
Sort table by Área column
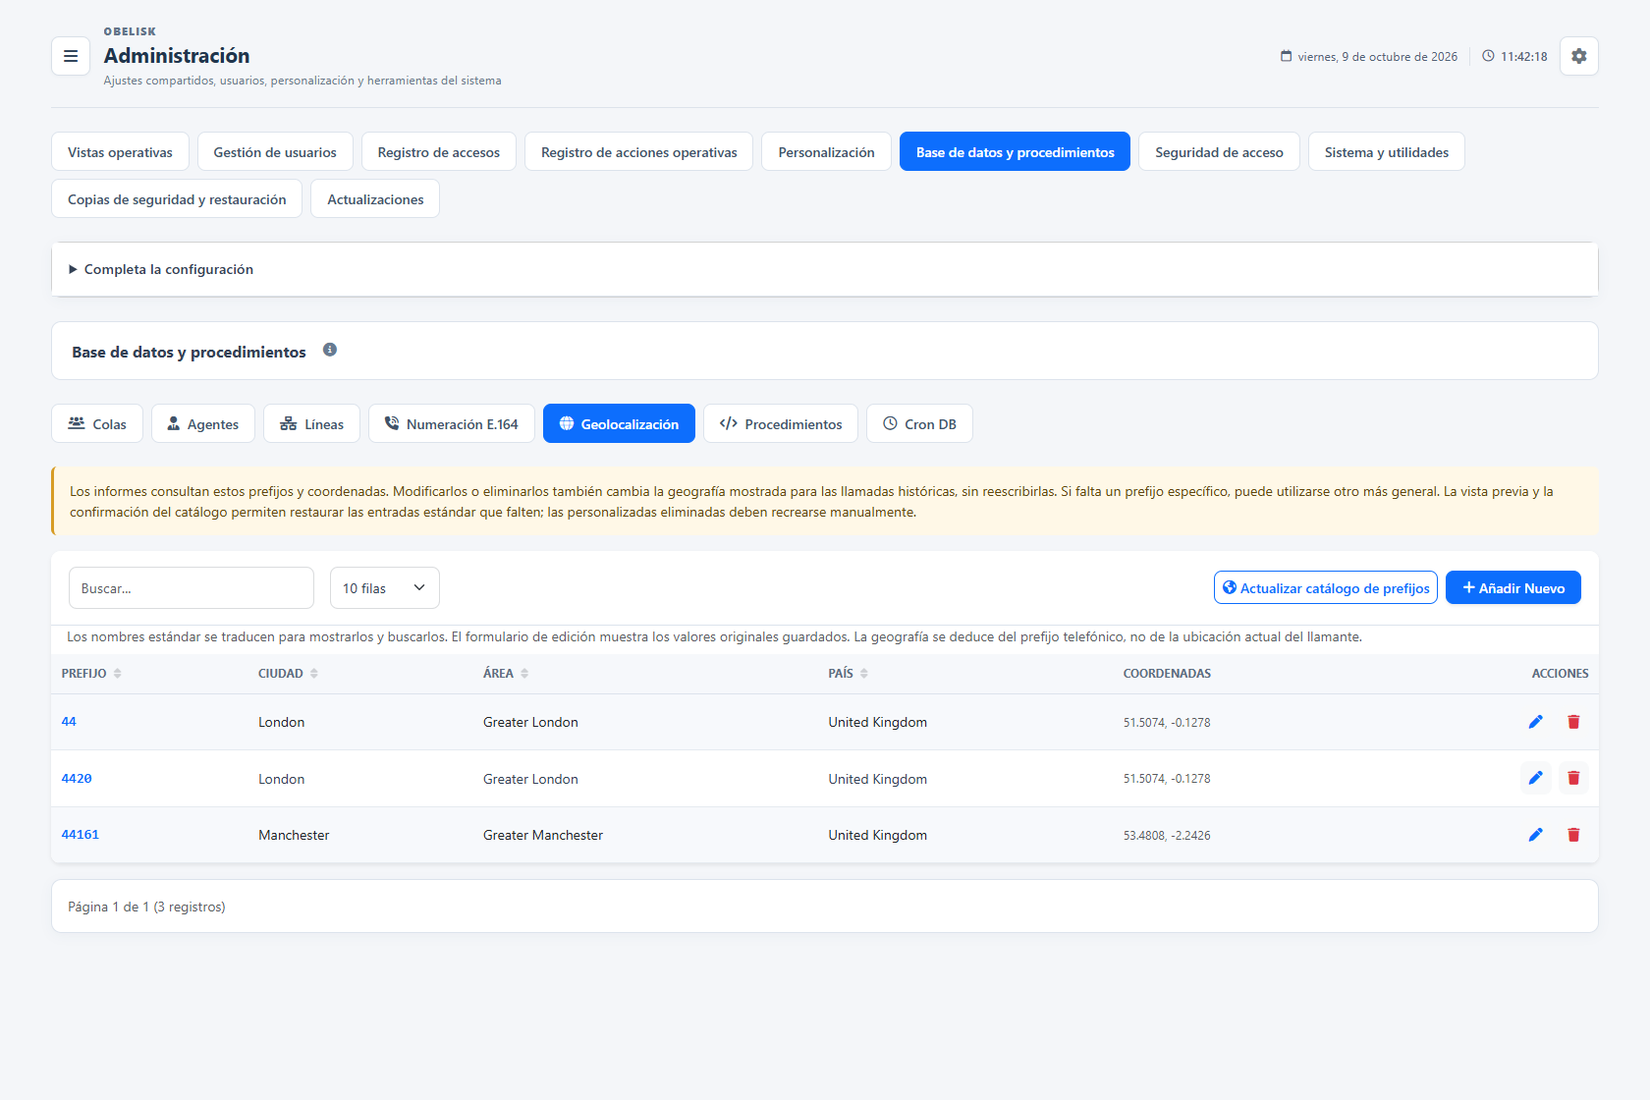coord(506,674)
